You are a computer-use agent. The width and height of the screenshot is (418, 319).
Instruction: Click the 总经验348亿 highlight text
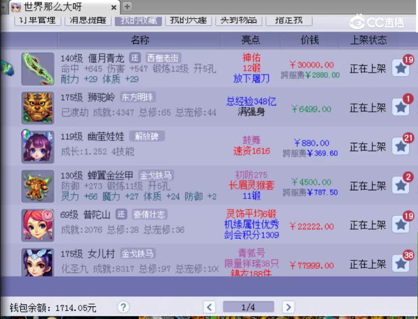click(x=251, y=101)
